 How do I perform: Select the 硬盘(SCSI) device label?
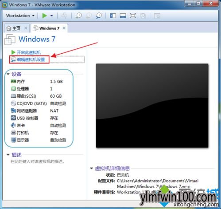coord(27,96)
